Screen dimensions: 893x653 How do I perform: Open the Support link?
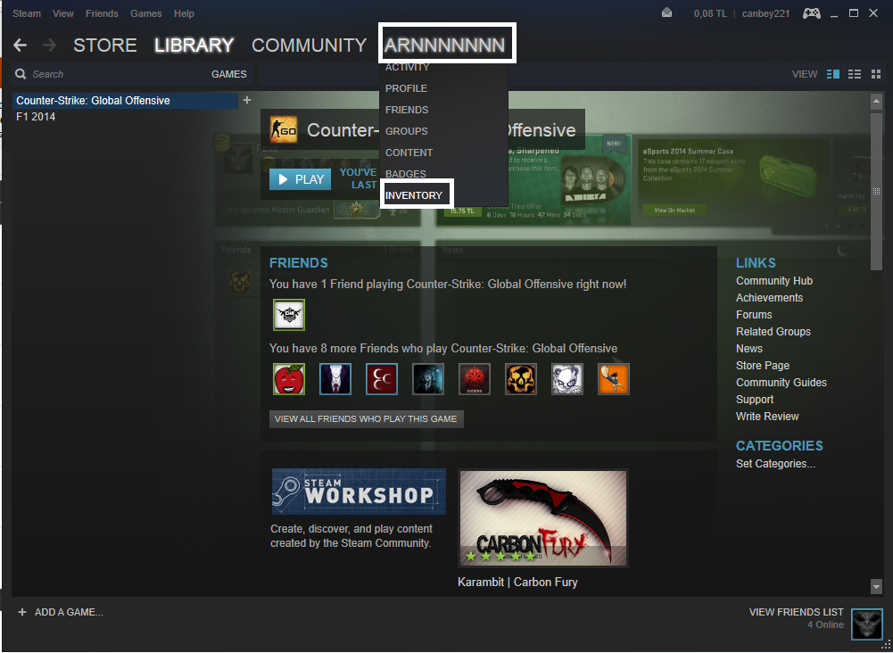tap(755, 399)
